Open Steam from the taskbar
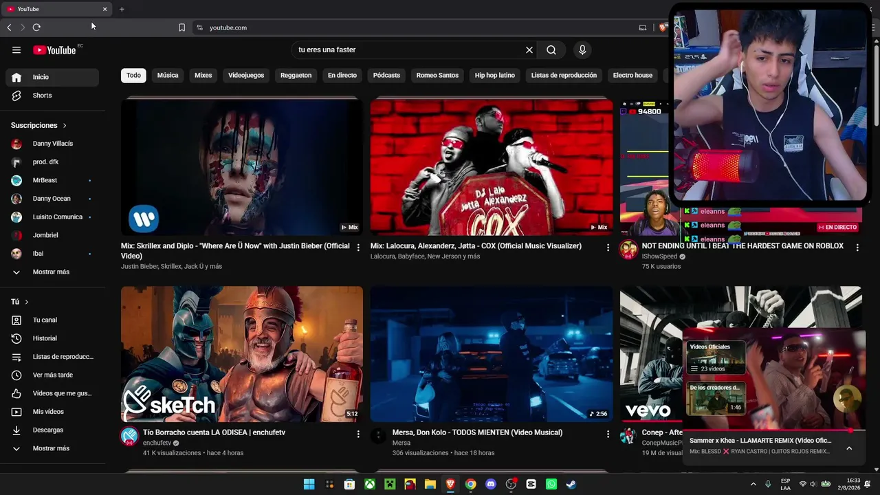This screenshot has width=880, height=495. [571, 484]
